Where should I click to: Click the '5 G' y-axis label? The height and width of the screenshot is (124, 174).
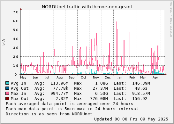tap(16, 30)
